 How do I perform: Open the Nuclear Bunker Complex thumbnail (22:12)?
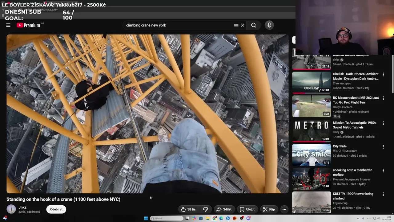[312, 63]
